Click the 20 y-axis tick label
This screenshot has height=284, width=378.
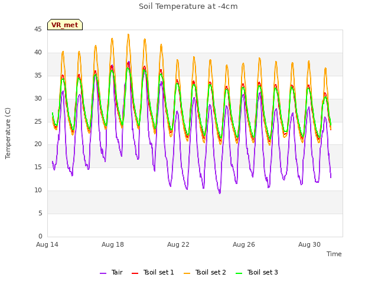(38, 144)
